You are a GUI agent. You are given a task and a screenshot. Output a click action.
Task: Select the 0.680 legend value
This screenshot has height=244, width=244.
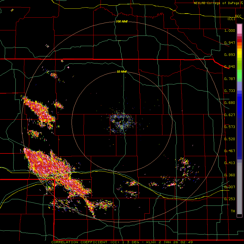[230, 103]
